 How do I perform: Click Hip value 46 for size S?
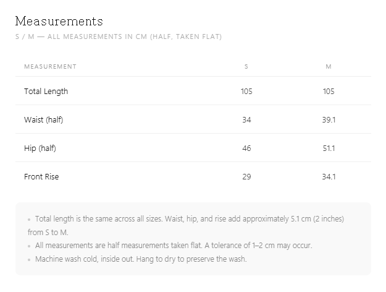pos(246,148)
